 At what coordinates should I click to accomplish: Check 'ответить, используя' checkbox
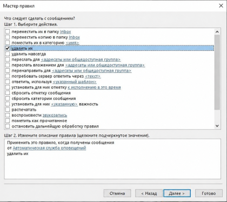coord(8,82)
